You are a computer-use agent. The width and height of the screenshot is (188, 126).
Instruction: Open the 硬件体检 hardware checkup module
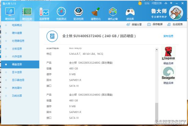tap(10, 14)
